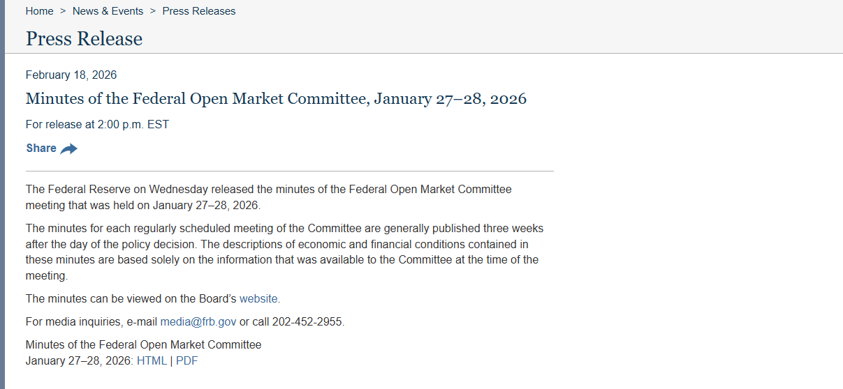Click the Share text label
The height and width of the screenshot is (389, 843).
[x=41, y=148]
